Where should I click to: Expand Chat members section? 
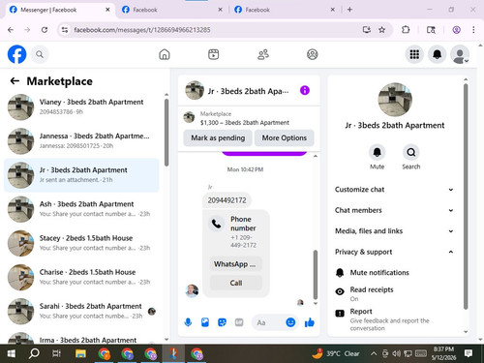click(x=394, y=210)
